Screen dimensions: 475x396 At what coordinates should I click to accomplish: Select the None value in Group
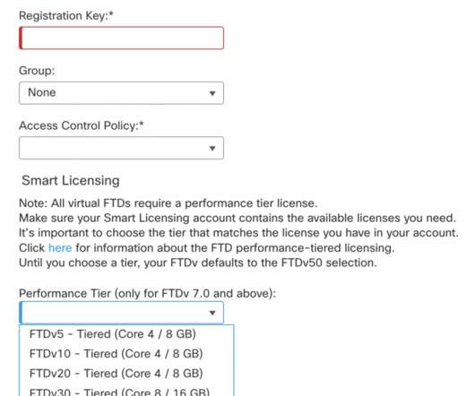(x=42, y=92)
